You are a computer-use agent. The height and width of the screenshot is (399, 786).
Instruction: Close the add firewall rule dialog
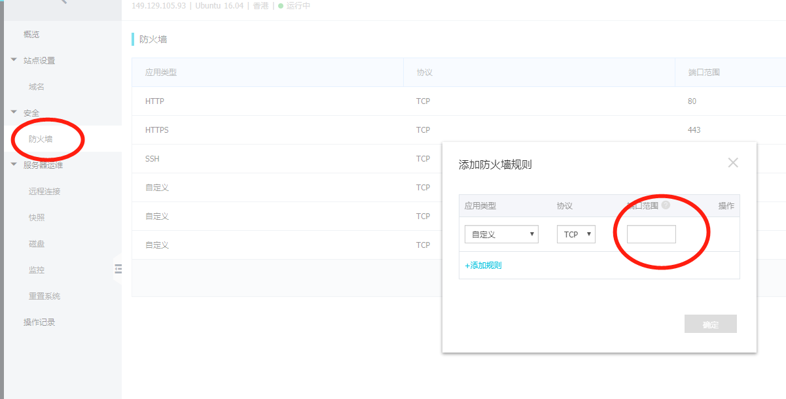click(732, 163)
